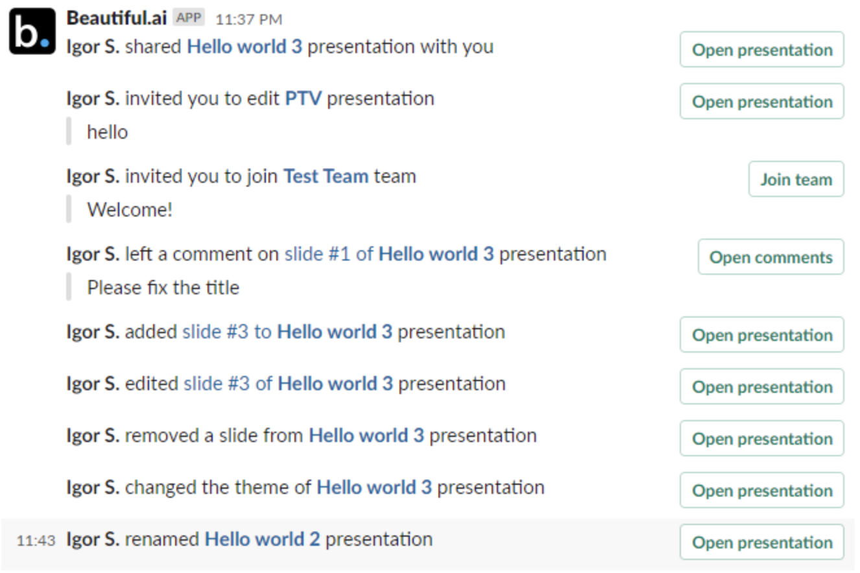Open Hello world 3 link in the comment message
This screenshot has height=573, width=860.
(x=436, y=254)
